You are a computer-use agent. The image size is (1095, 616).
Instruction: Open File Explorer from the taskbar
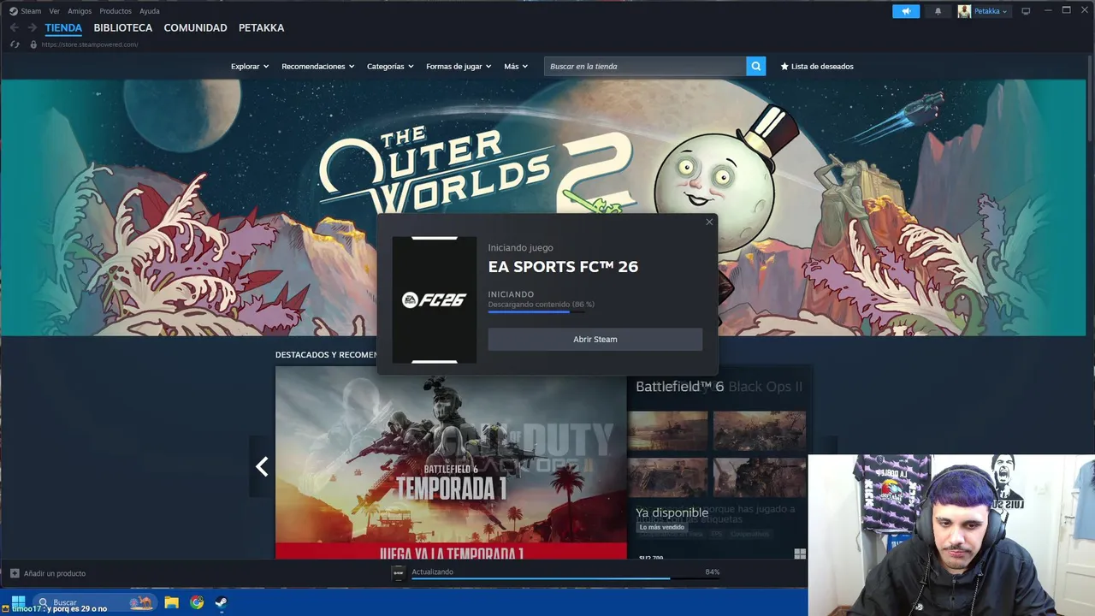(172, 602)
